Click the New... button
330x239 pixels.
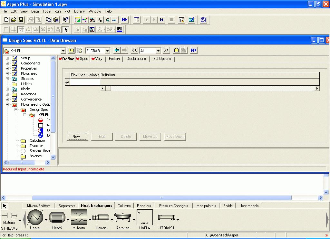77,137
